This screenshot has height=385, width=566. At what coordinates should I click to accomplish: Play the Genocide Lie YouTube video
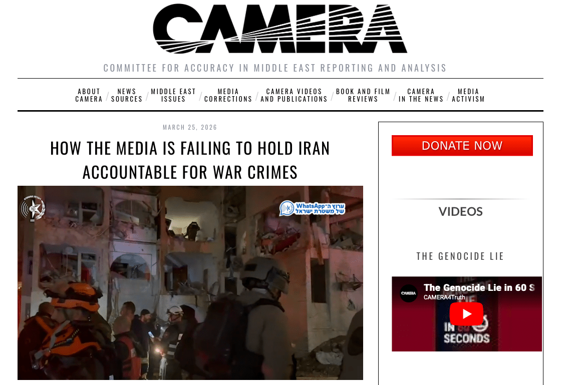466,314
